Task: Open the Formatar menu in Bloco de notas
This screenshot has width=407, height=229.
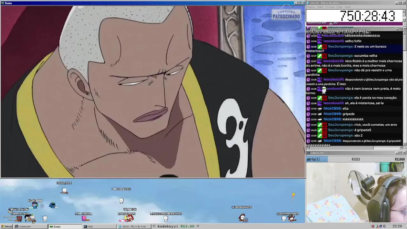Action: pos(330,7)
